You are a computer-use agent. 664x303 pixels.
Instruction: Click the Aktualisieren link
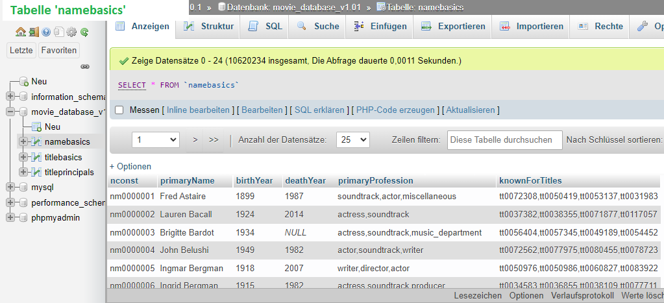coord(471,110)
